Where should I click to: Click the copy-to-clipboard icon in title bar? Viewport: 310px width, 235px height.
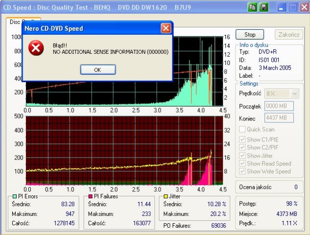252,7
